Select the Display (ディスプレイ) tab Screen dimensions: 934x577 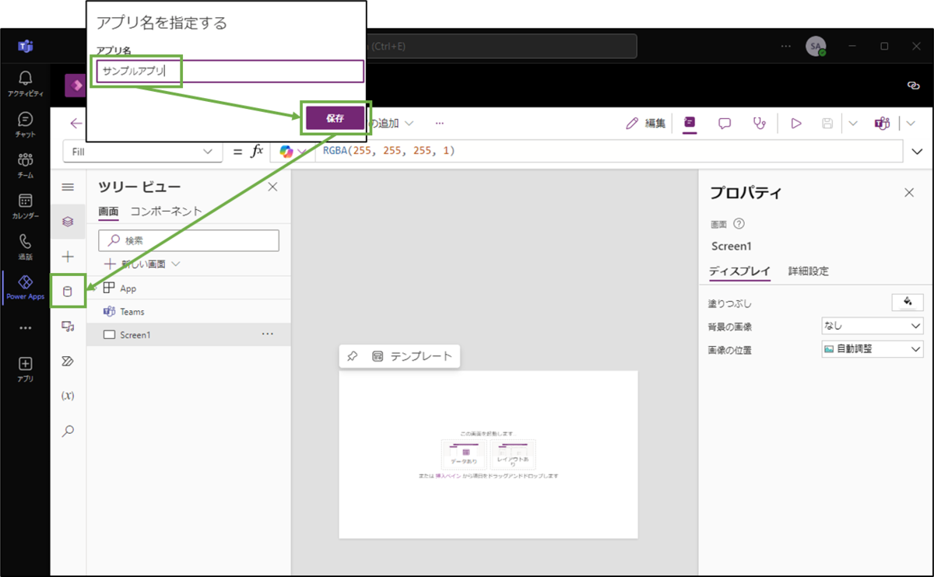pyautogui.click(x=739, y=271)
